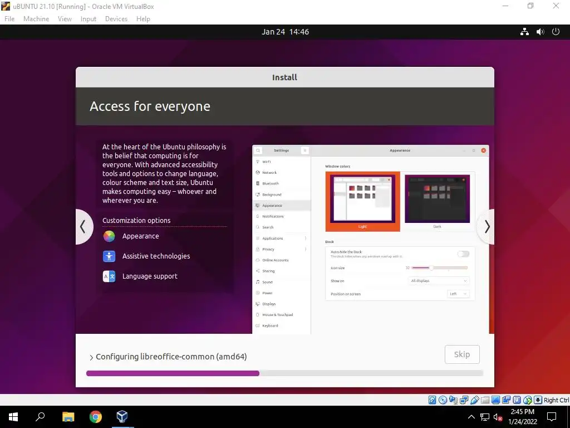Skip the current installation step

[x=462, y=354]
